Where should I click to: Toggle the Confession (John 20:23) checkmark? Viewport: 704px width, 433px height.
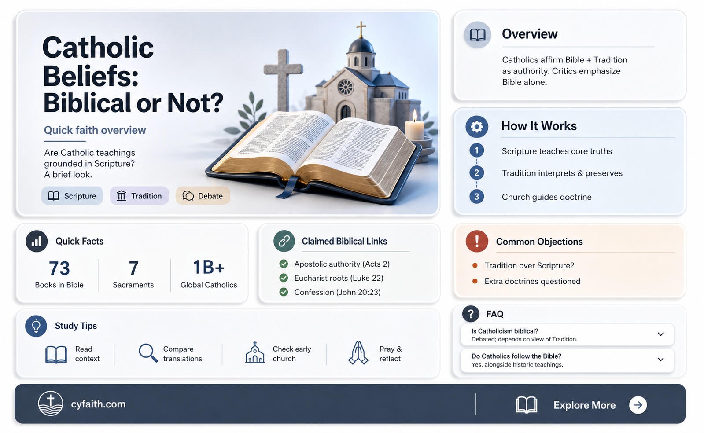click(x=284, y=292)
